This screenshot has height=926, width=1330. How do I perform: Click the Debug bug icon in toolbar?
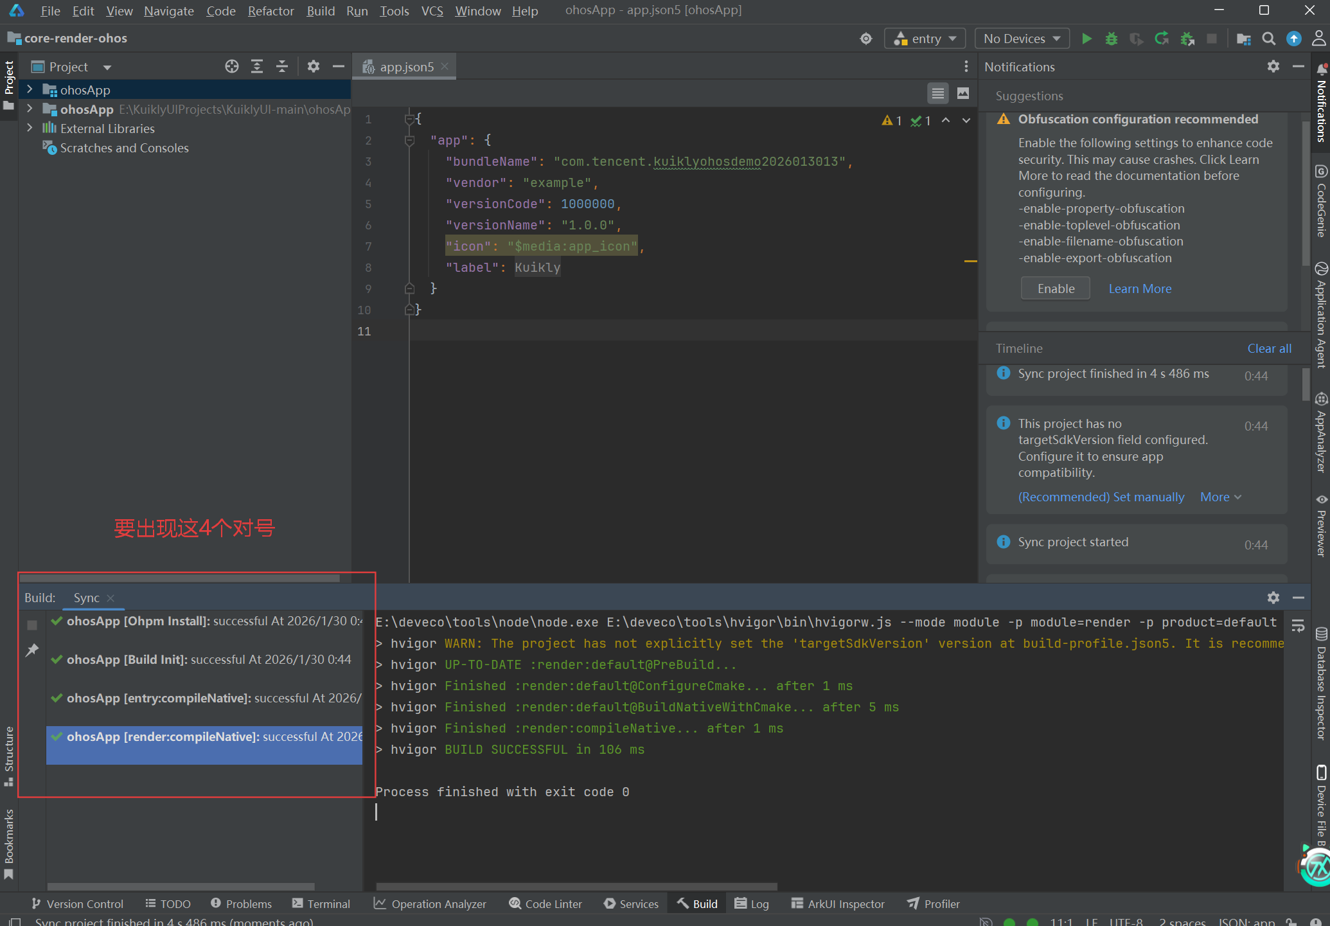pos(1112,39)
